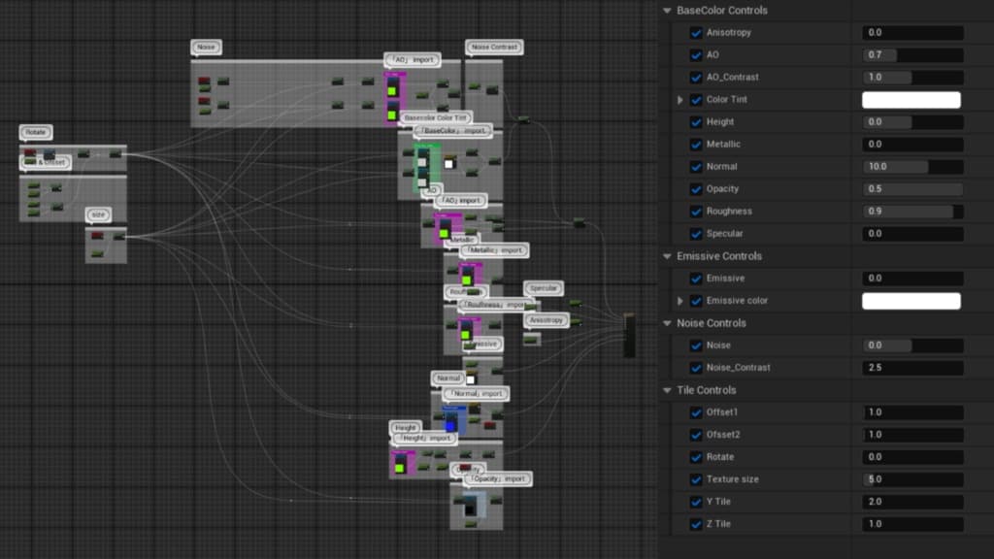Viewport: 994px width, 559px height.
Task: Collapse the Noise Controls section
Action: click(667, 323)
